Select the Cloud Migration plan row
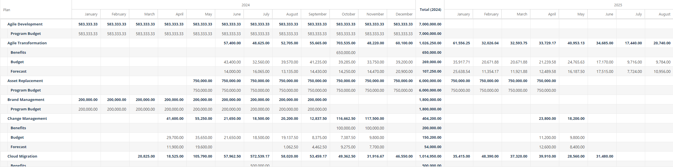The image size is (673, 167). pos(22,156)
